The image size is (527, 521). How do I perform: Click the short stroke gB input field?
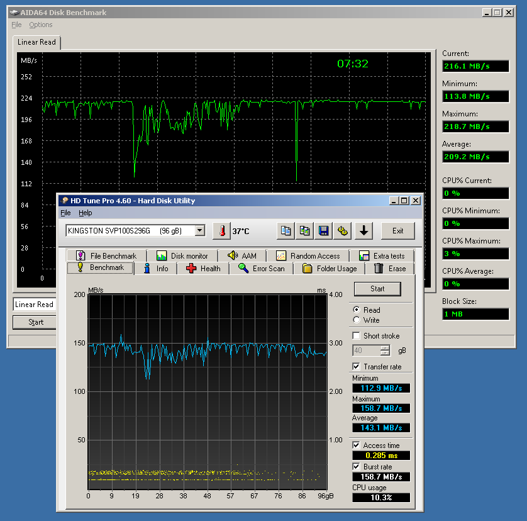coord(367,350)
